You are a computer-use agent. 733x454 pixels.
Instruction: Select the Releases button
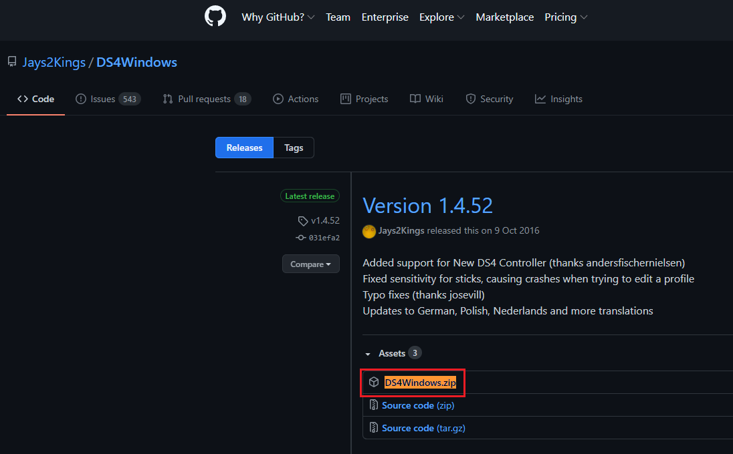(244, 148)
